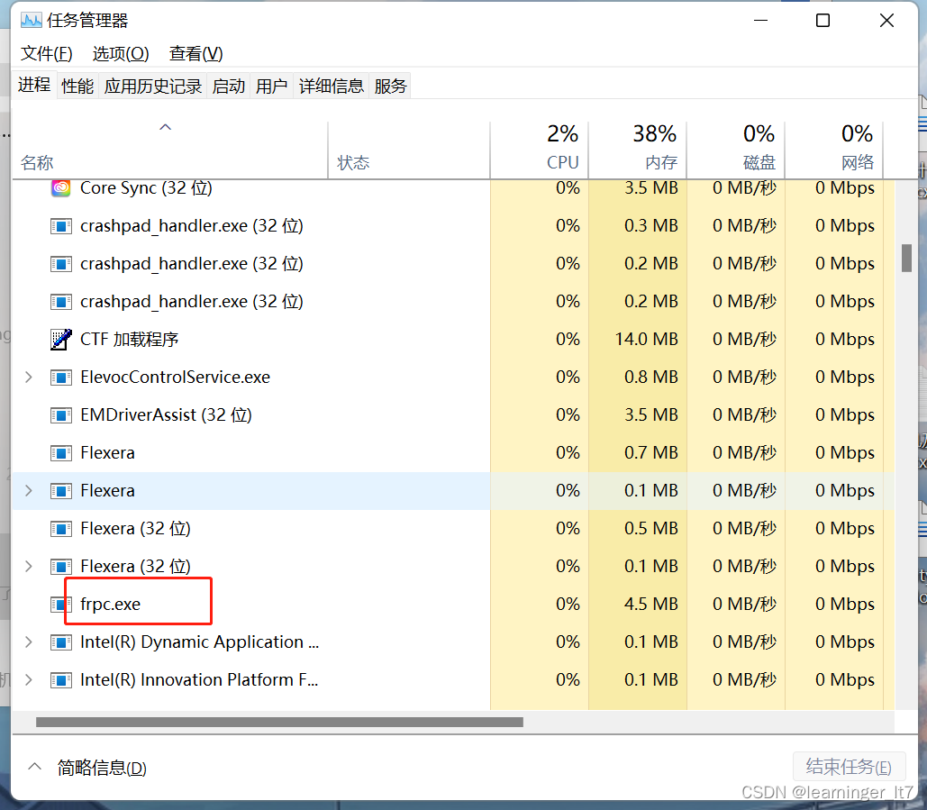Click the EMDriverAssist (32 位) process icon
Screen dimensions: 927x810
[61, 415]
